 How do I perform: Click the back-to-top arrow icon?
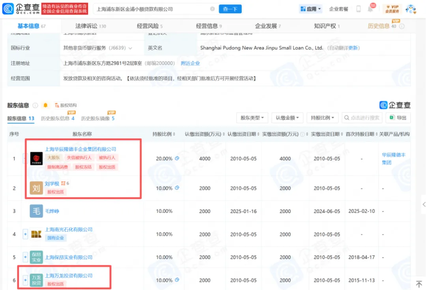419,284
